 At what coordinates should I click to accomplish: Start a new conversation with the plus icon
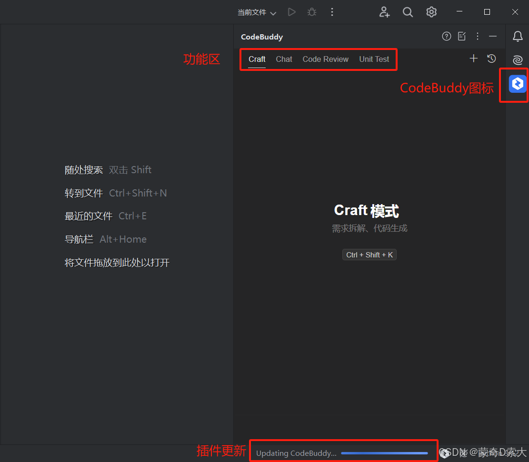(473, 59)
